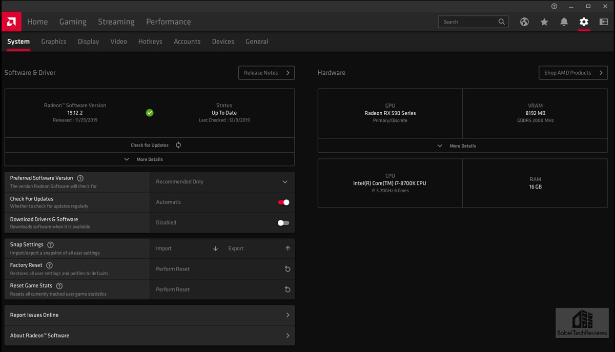
Task: Click the Import down arrow icon
Action: pyautogui.click(x=216, y=249)
